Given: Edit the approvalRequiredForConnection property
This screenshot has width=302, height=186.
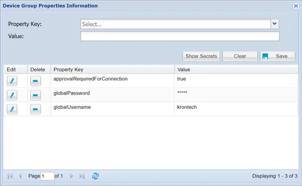Looking at the screenshot, I should point(12,81).
